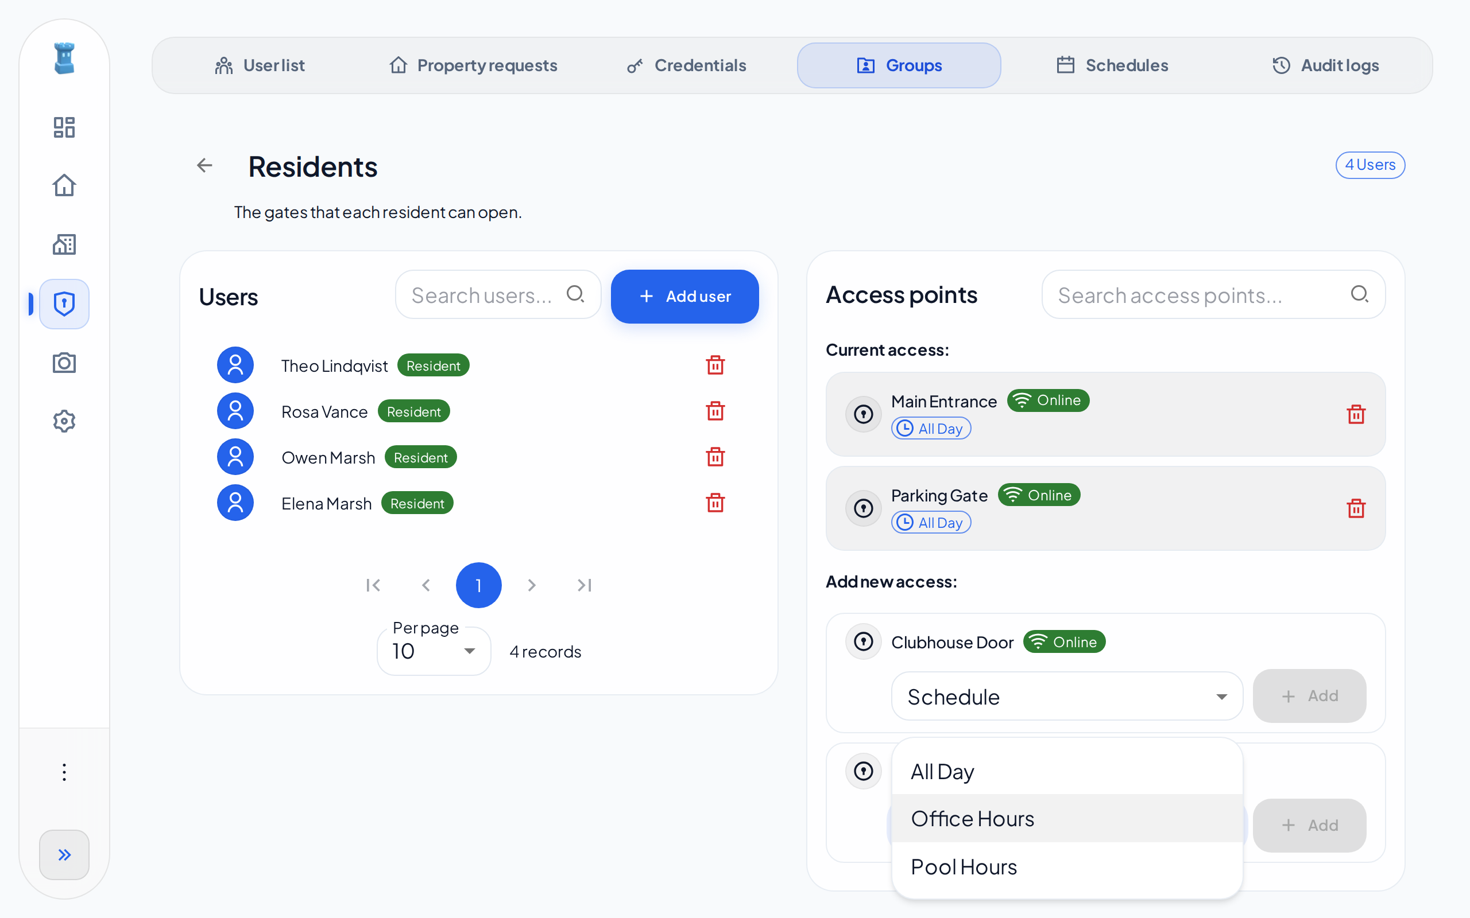Go back using the arrow beside Residents
Screen dimensions: 1470x918
click(x=204, y=165)
